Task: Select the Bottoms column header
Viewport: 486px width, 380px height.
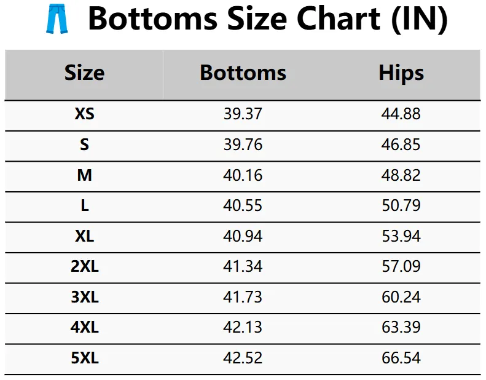Action: pos(243,73)
